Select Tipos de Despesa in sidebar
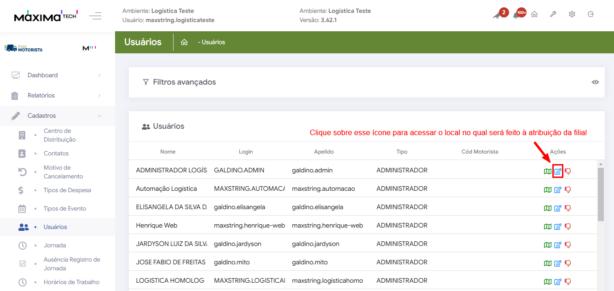Viewport: 614px width, 291px height. coord(67,190)
